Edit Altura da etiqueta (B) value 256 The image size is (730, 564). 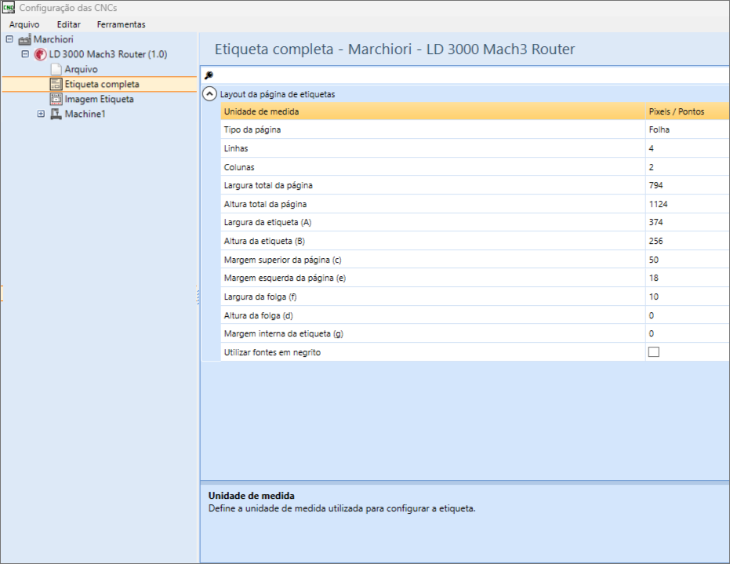(x=687, y=242)
